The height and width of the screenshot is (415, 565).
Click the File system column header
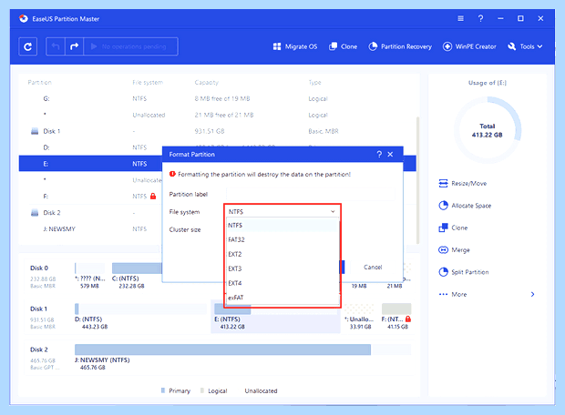[x=148, y=83]
